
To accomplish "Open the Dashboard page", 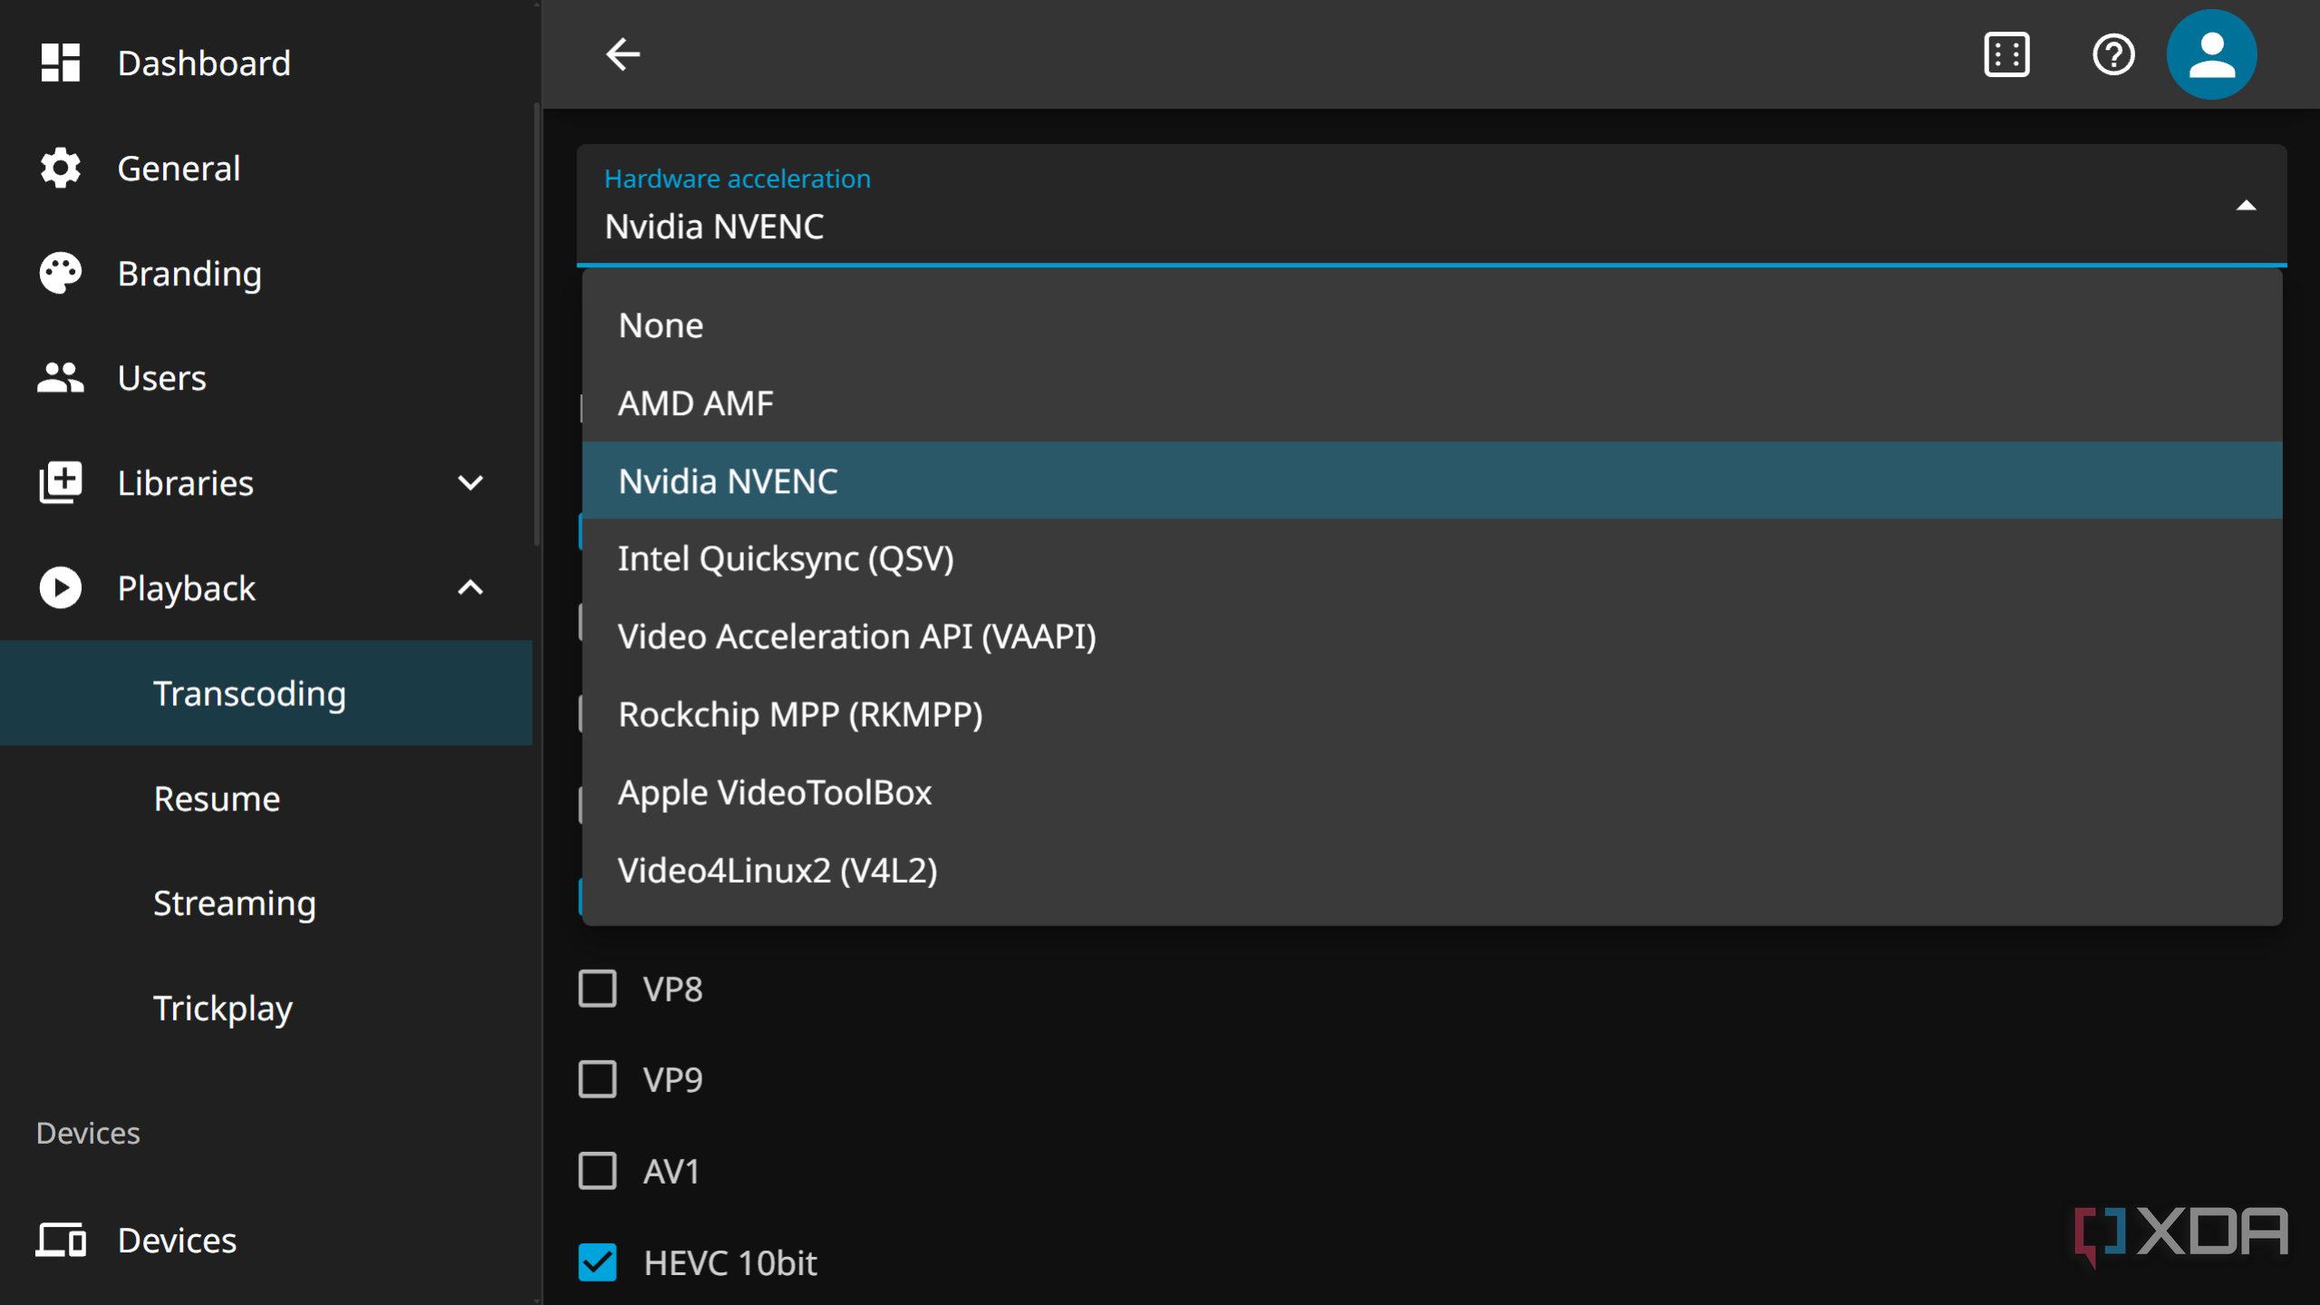I will [266, 63].
